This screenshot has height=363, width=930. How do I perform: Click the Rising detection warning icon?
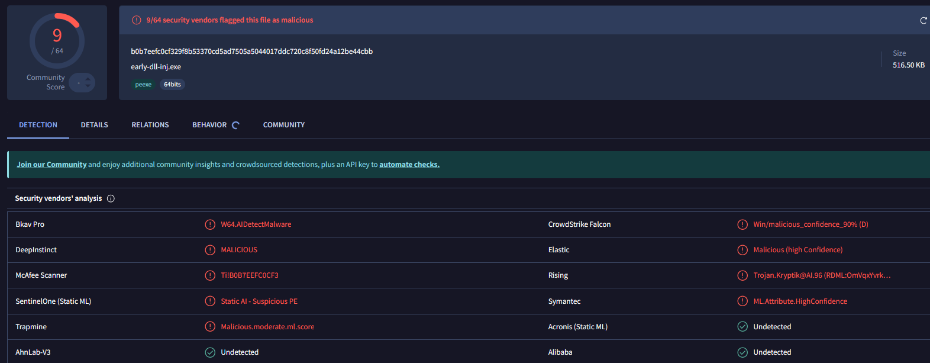pyautogui.click(x=742, y=275)
